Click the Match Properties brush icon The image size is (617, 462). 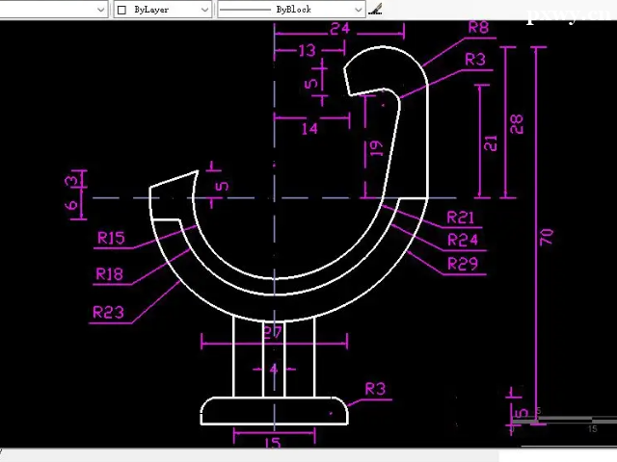(375, 9)
